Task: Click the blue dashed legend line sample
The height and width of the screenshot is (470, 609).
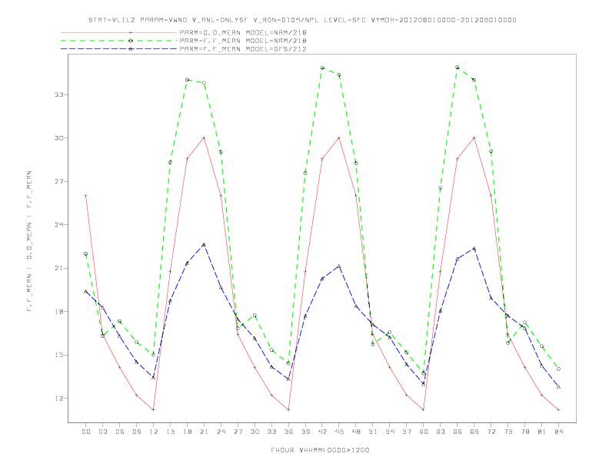Action: [x=119, y=49]
